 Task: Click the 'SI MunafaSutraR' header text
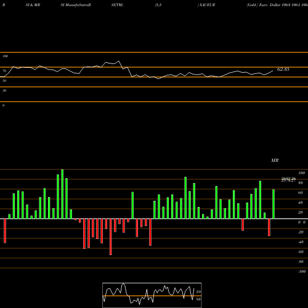pyautogui.click(x=76, y=5)
